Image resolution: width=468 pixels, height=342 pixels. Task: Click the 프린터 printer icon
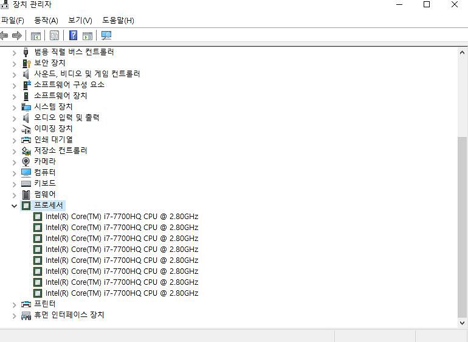pos(26,304)
